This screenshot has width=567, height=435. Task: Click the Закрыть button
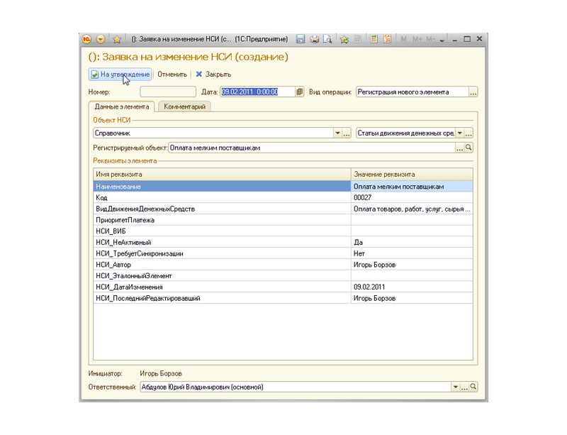coord(213,74)
